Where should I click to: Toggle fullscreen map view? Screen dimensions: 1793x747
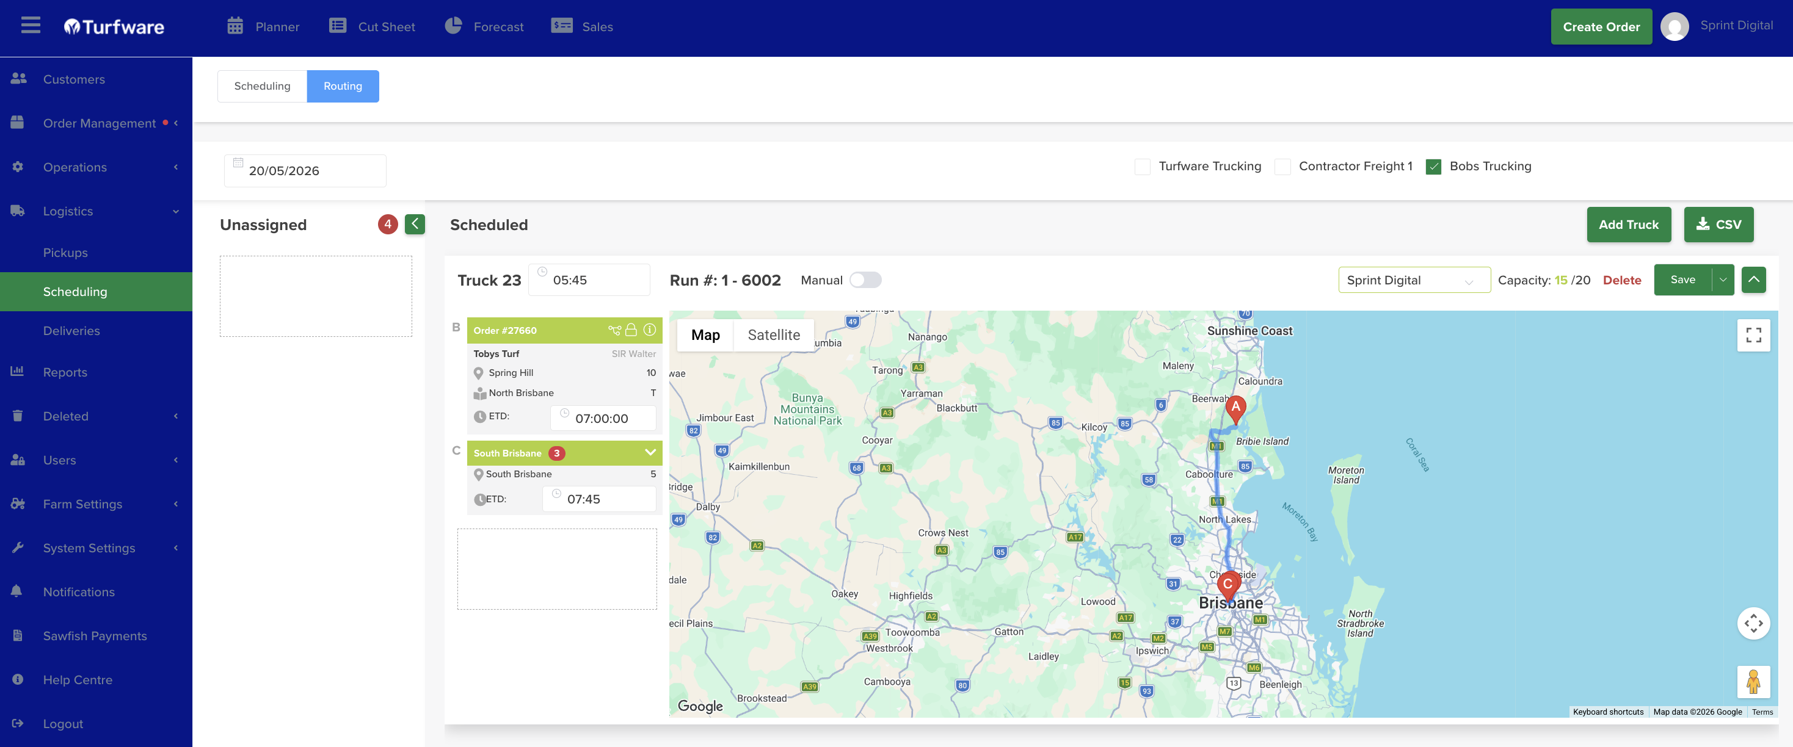(1753, 335)
